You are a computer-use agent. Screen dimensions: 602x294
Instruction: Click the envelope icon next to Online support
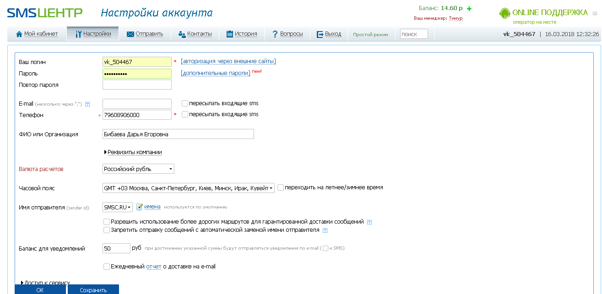tap(595, 13)
